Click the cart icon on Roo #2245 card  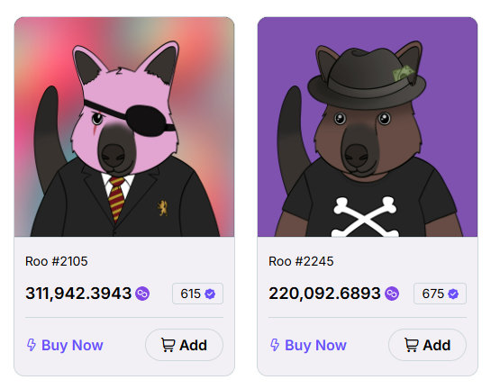pyautogui.click(x=411, y=345)
